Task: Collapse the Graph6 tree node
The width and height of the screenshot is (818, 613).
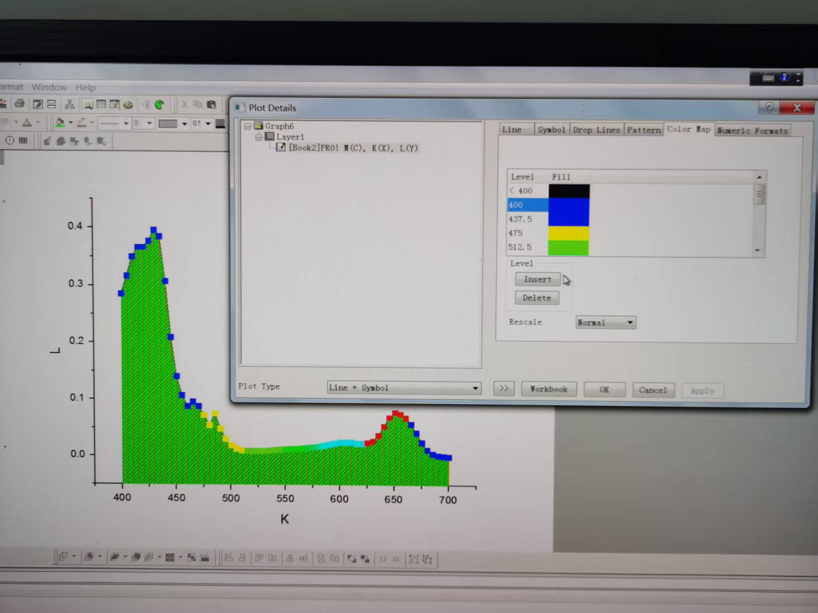Action: pyautogui.click(x=247, y=127)
